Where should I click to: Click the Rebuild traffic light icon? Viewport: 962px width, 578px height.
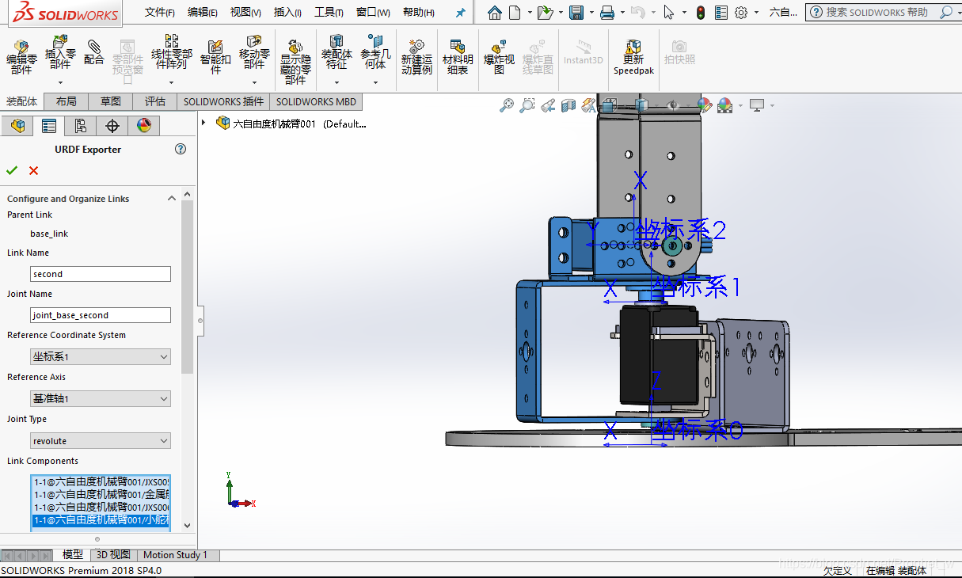[x=701, y=12]
